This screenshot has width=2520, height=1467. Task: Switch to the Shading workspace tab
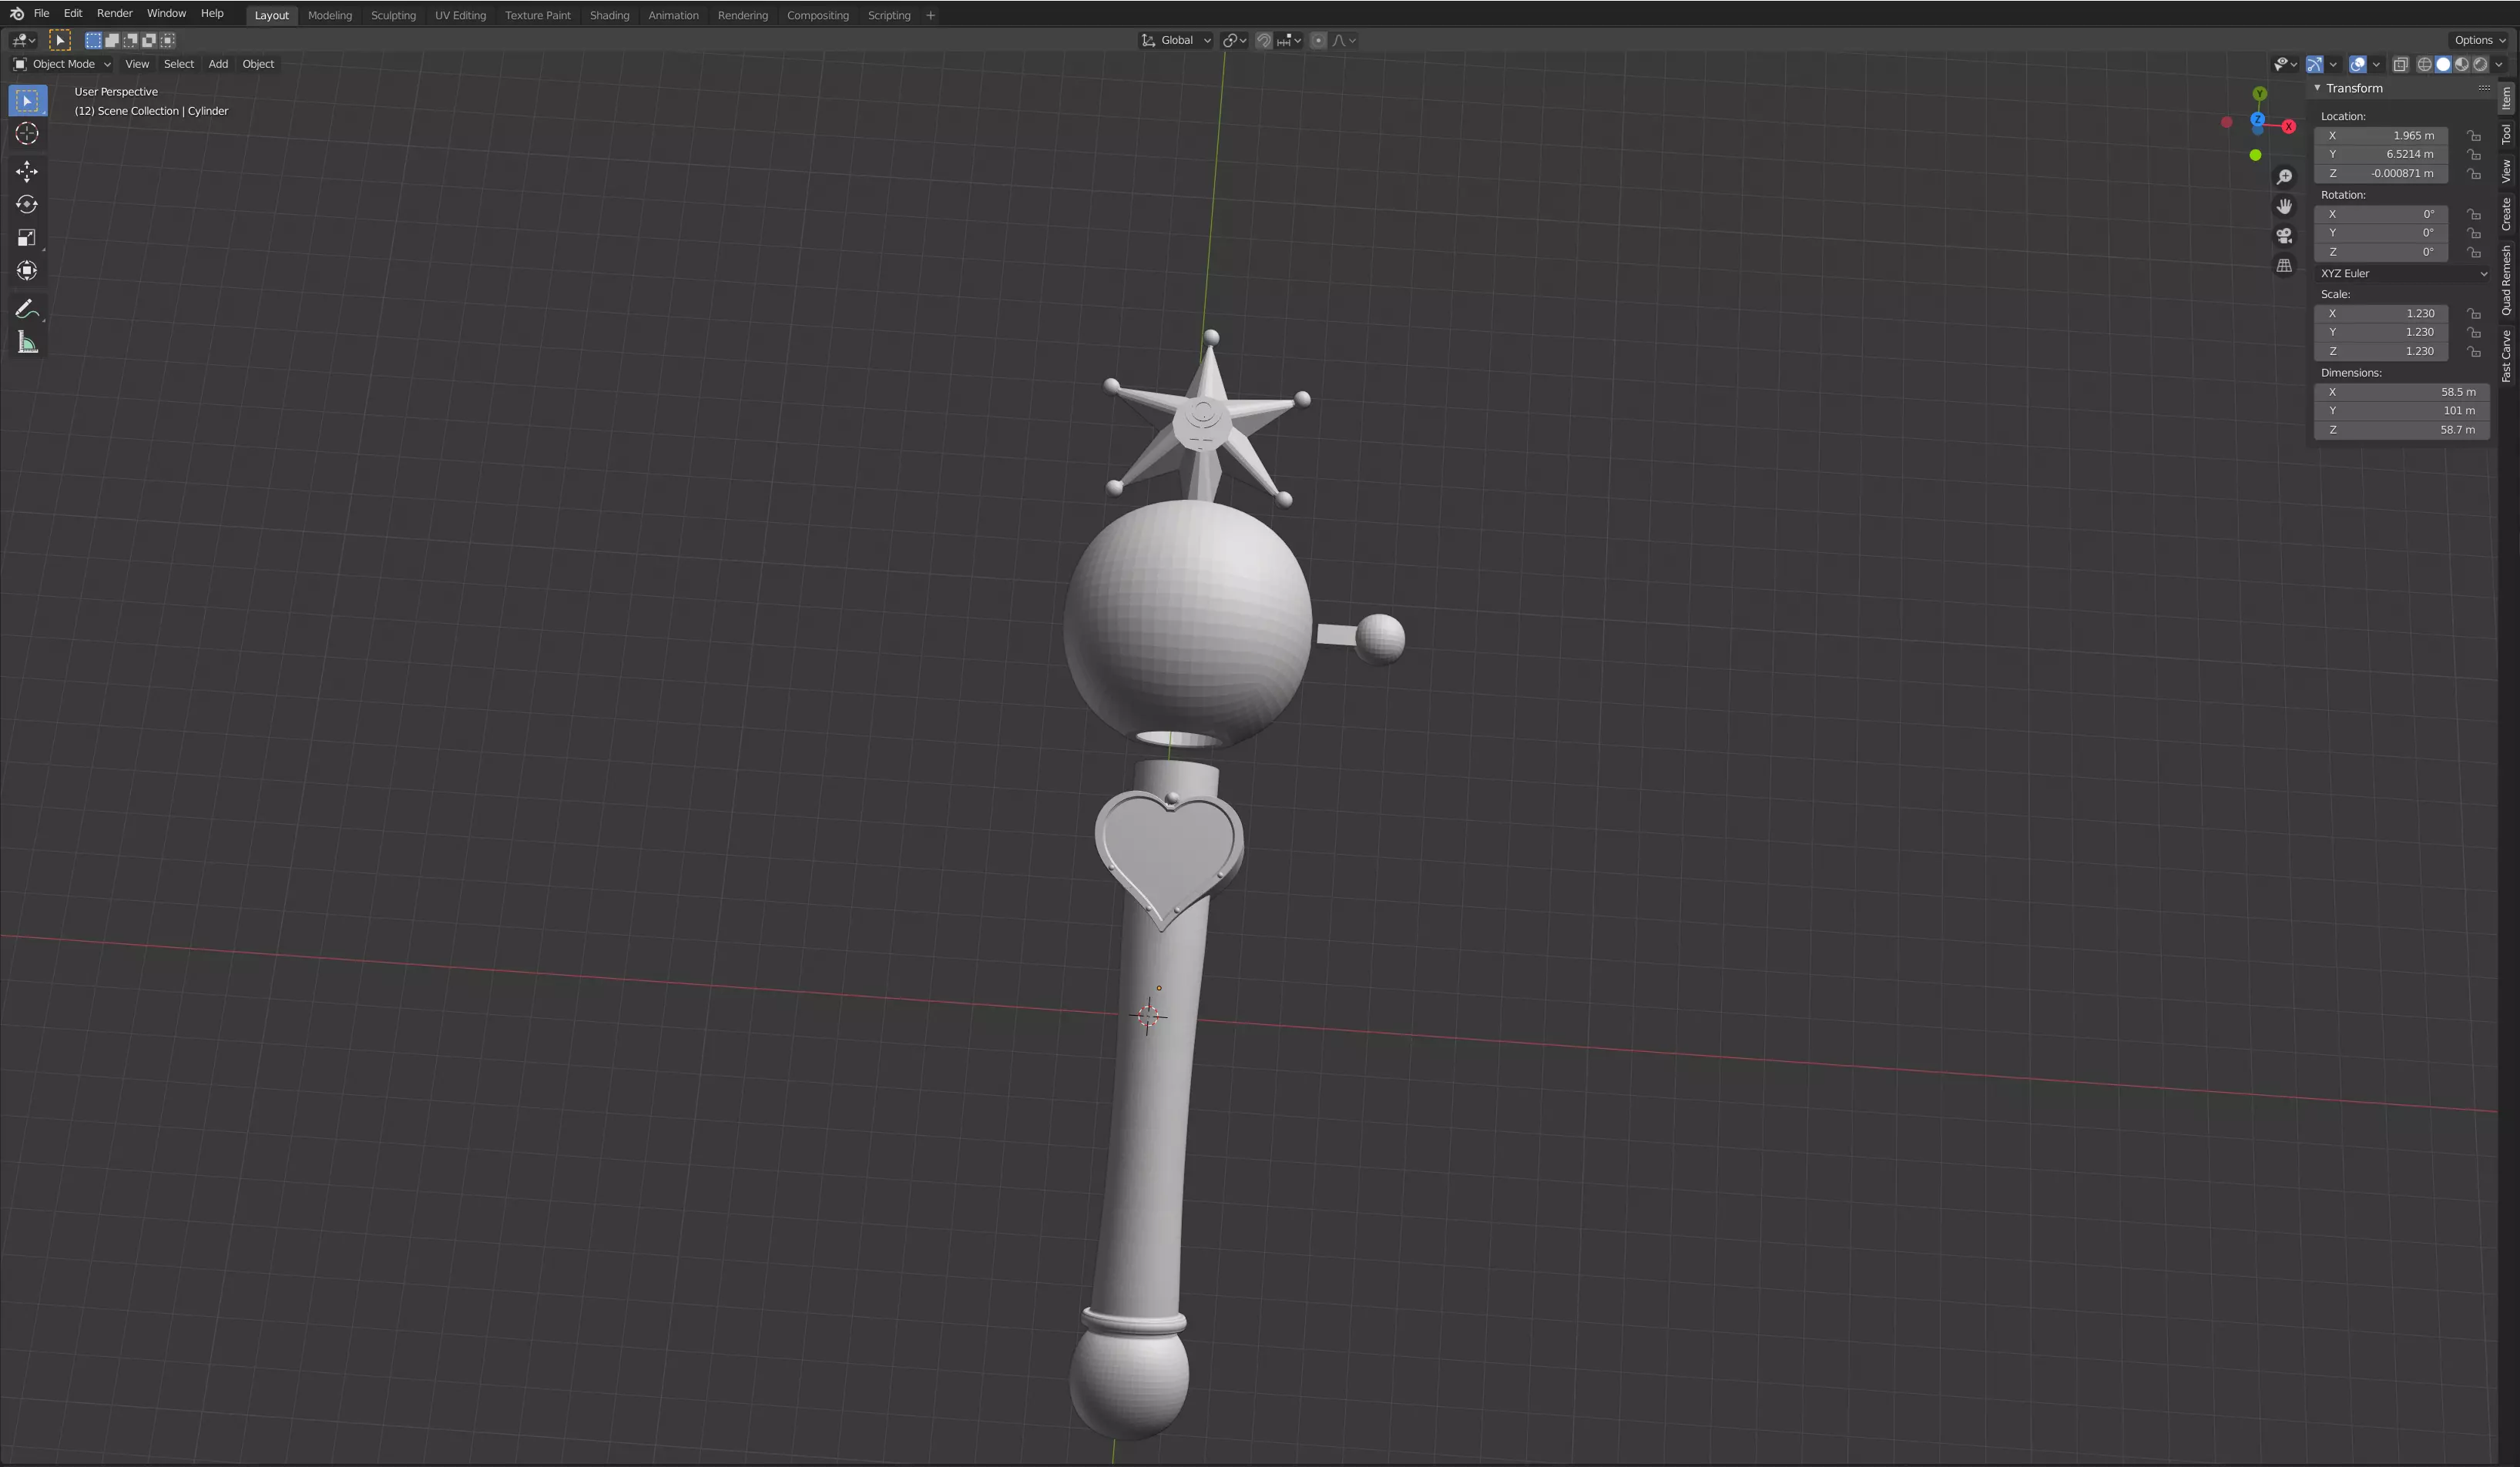click(x=609, y=15)
